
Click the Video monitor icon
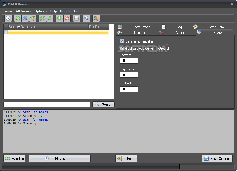199,32
